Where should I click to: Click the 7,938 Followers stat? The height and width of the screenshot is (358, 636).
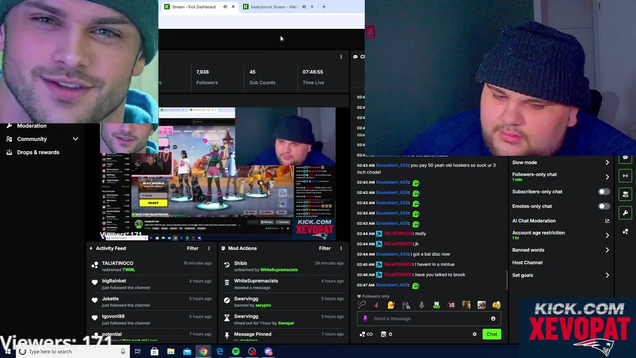(207, 77)
